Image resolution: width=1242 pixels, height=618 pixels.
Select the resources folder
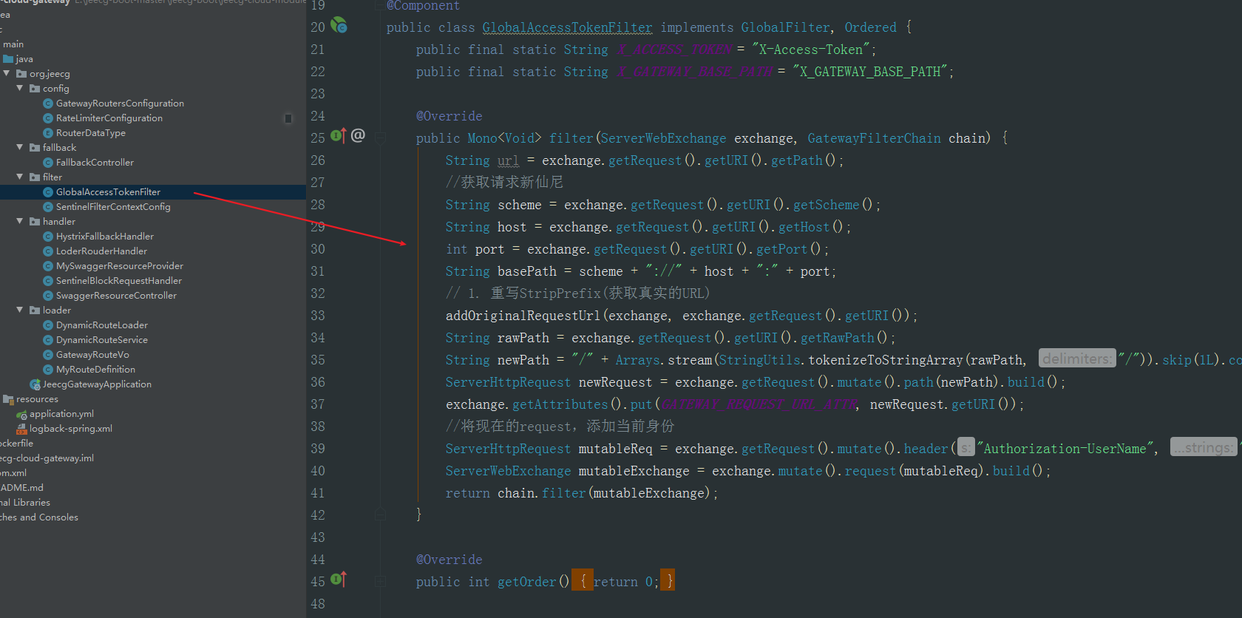pos(37,399)
